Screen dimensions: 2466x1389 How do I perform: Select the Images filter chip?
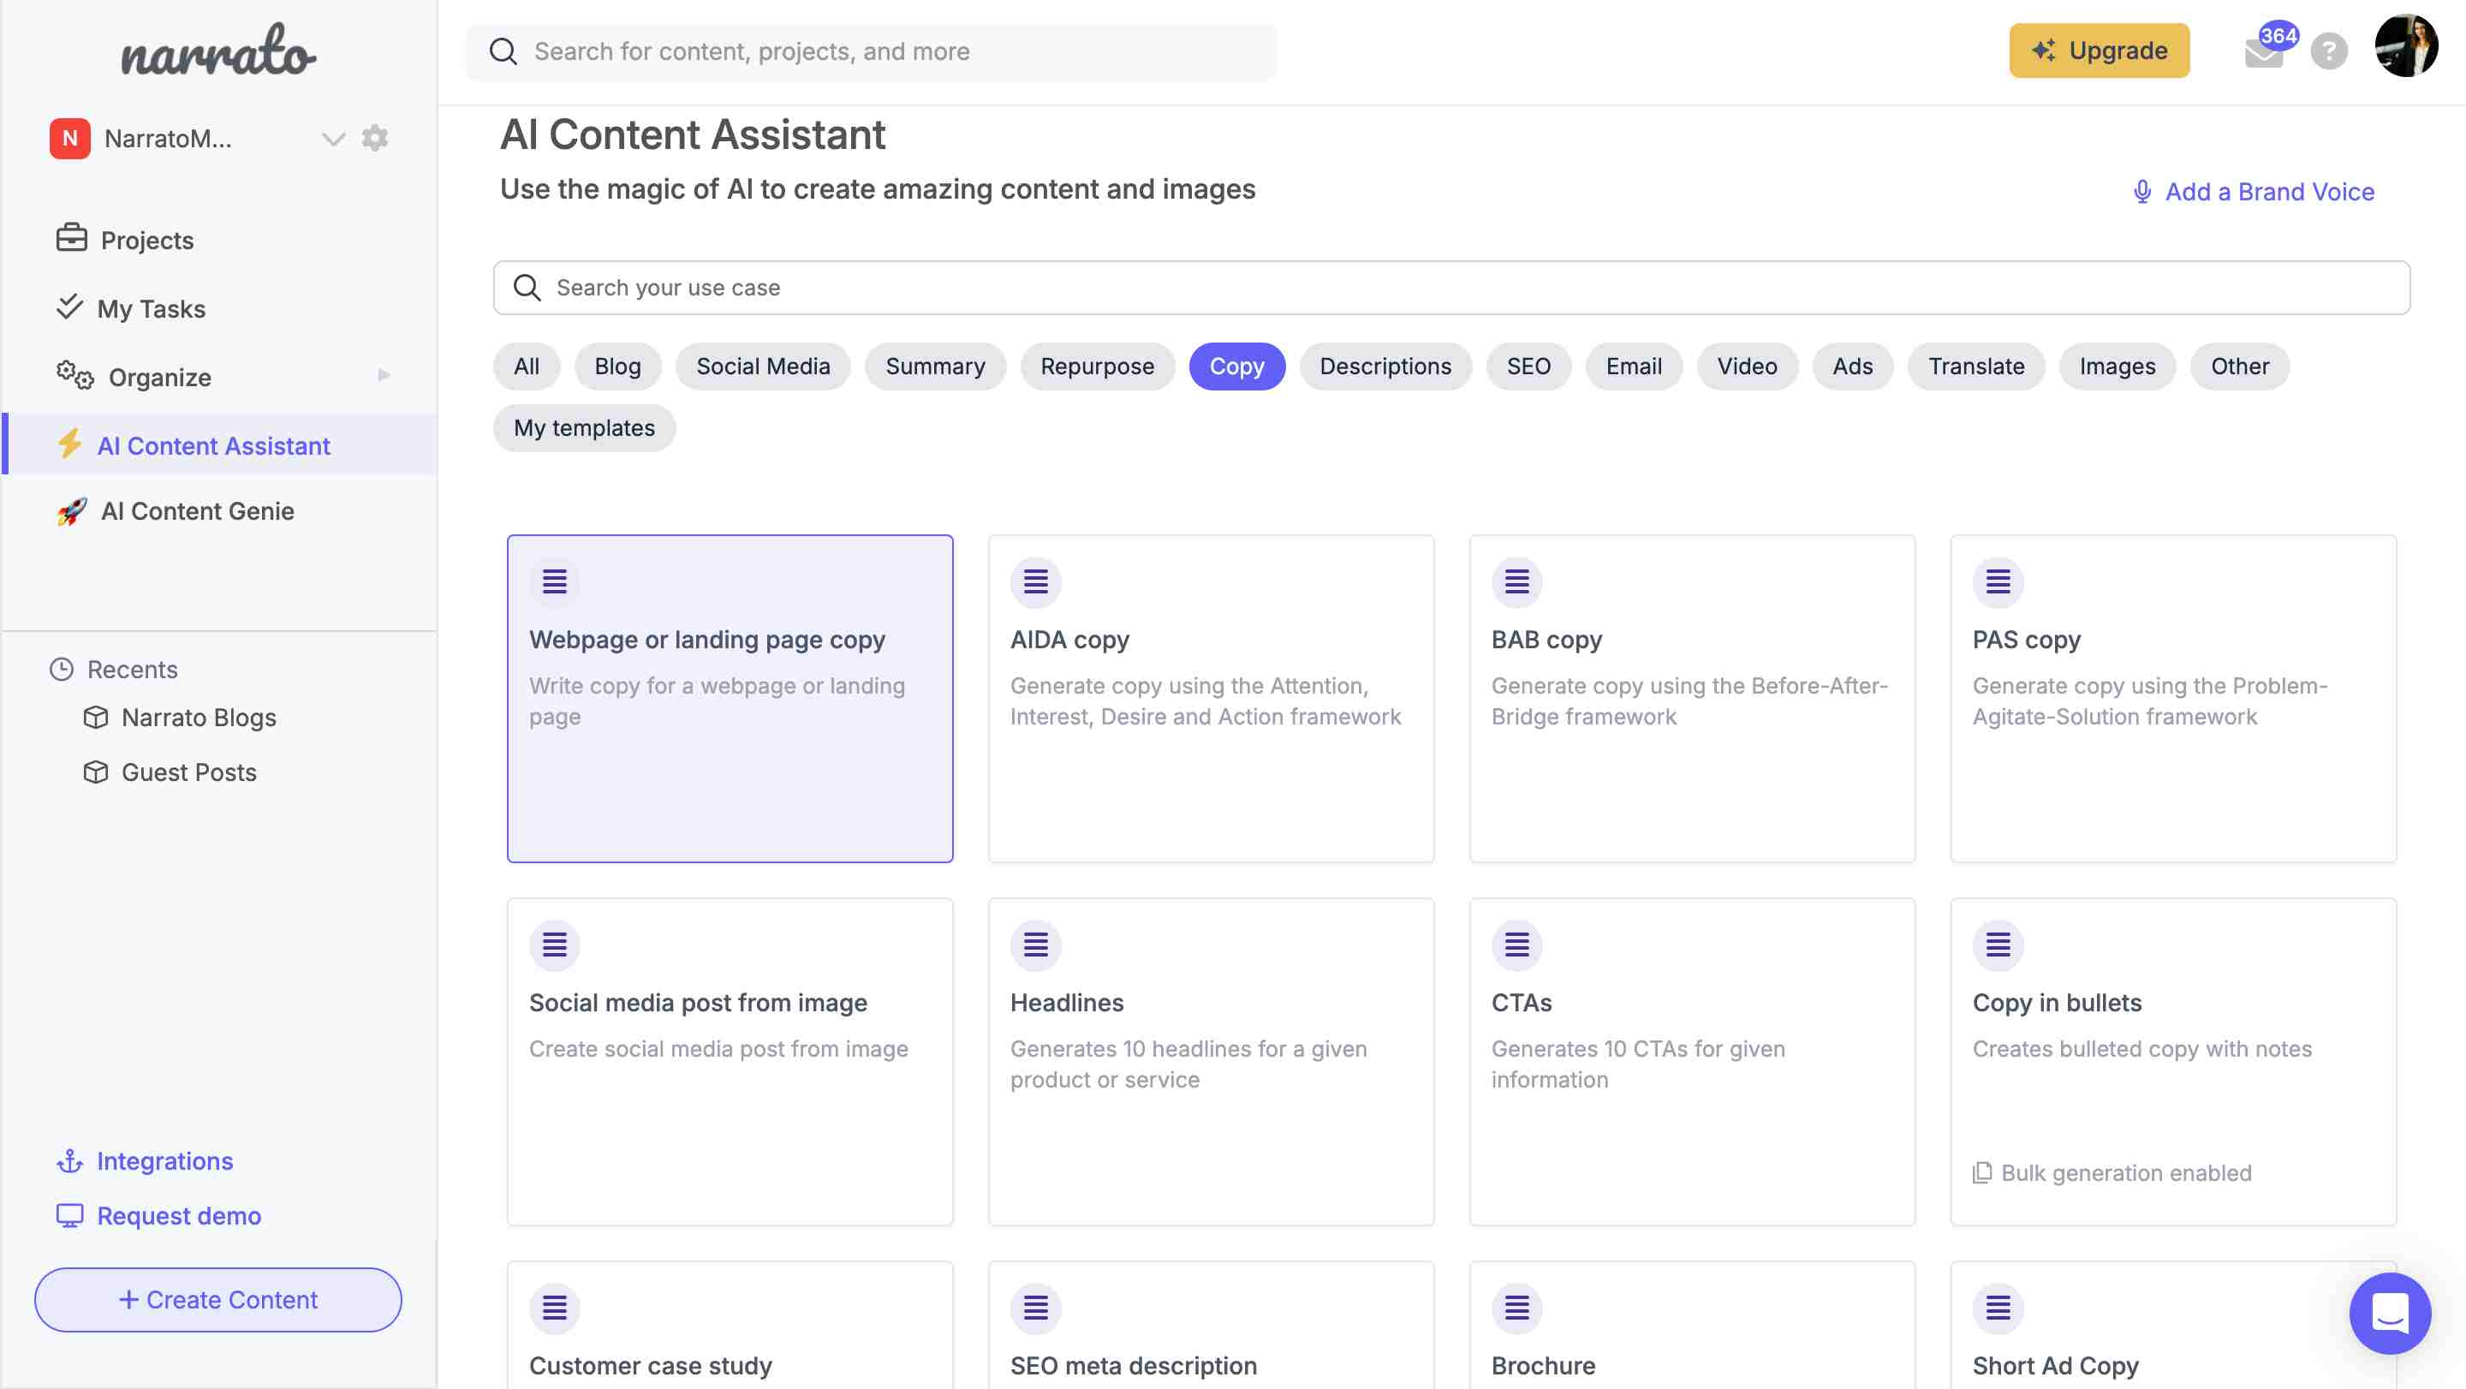click(x=2118, y=367)
